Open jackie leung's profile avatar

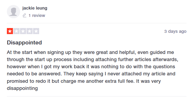(13, 12)
